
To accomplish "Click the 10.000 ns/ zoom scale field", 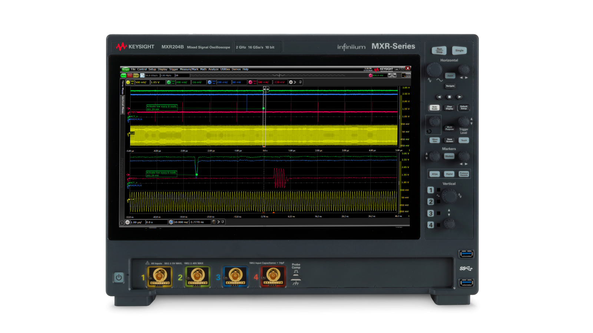I will 181,222.
